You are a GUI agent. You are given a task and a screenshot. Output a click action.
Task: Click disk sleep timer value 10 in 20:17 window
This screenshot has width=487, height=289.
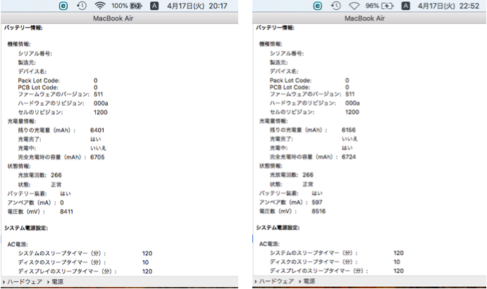pos(145,263)
